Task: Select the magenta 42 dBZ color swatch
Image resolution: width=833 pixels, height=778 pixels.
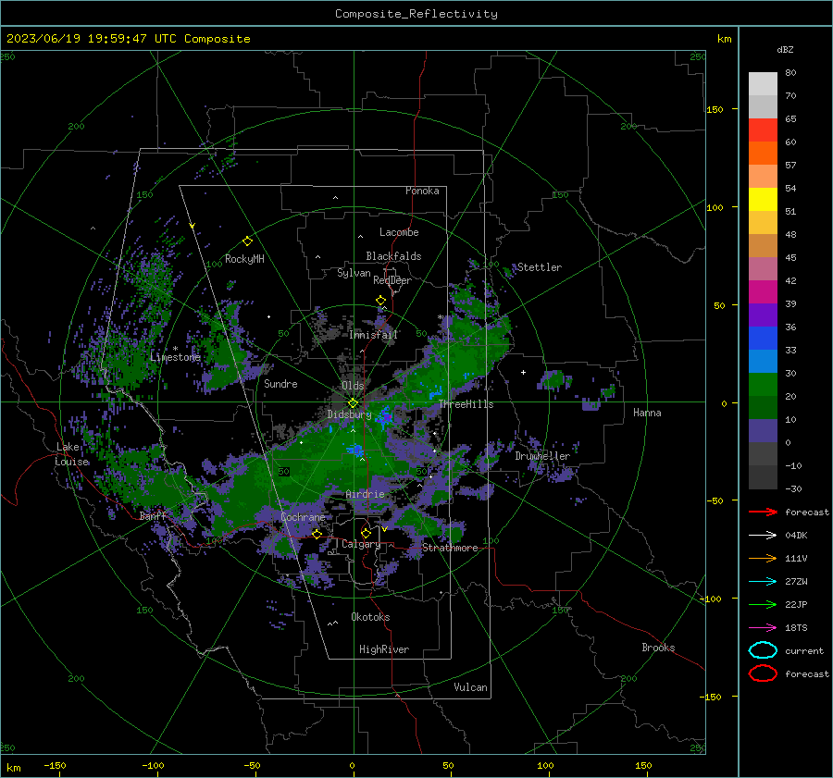Action: pos(763,291)
